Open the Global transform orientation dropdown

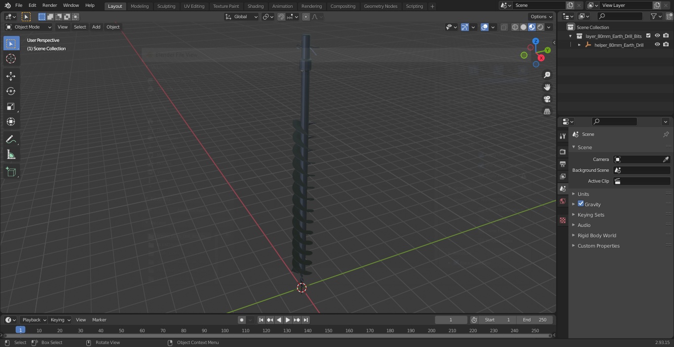point(241,17)
